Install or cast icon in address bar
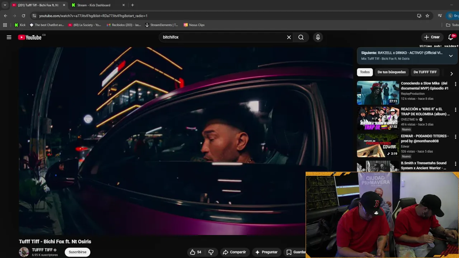This screenshot has width=459, height=258. [x=419, y=16]
